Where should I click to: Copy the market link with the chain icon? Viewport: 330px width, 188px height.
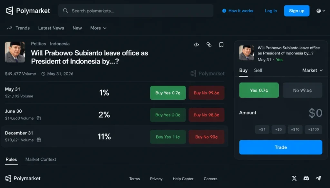tap(209, 45)
